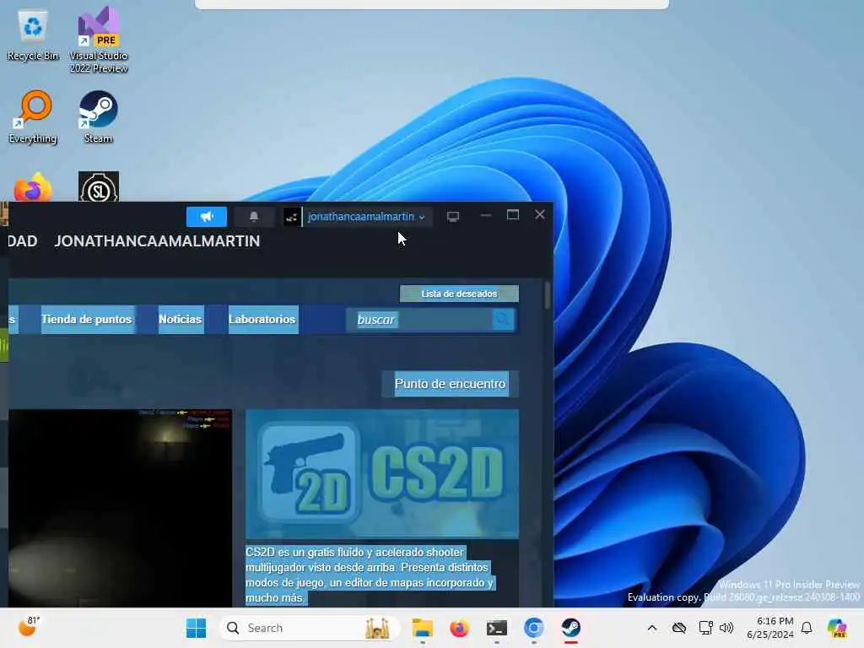
Task: Open the Noticias tab
Action: click(x=181, y=320)
